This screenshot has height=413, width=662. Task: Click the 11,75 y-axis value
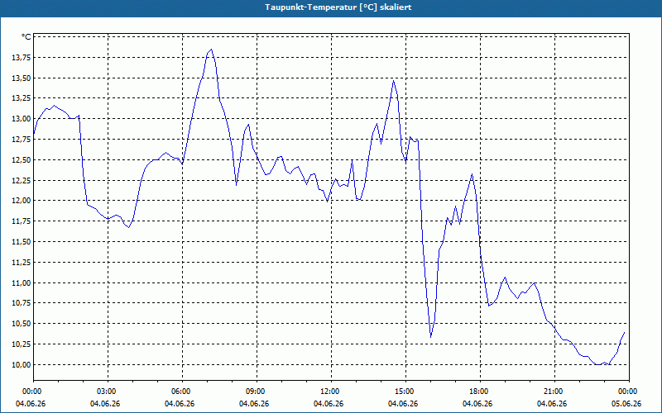coord(20,221)
